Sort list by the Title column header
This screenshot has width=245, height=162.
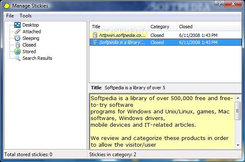click(119, 27)
